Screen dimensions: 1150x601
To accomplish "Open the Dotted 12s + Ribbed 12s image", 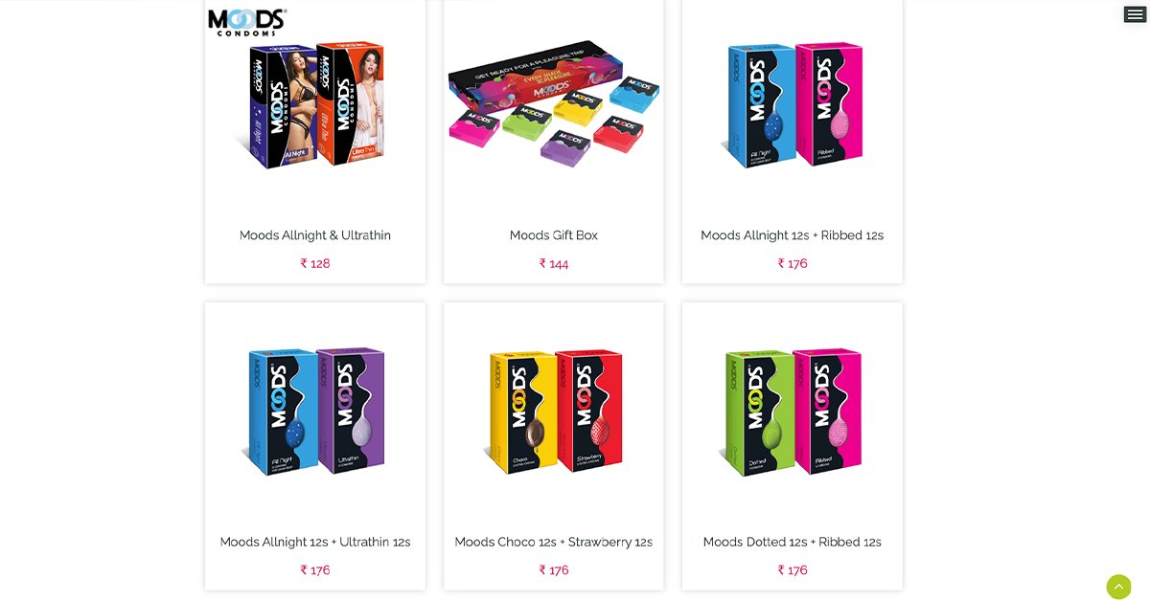I will [x=793, y=412].
